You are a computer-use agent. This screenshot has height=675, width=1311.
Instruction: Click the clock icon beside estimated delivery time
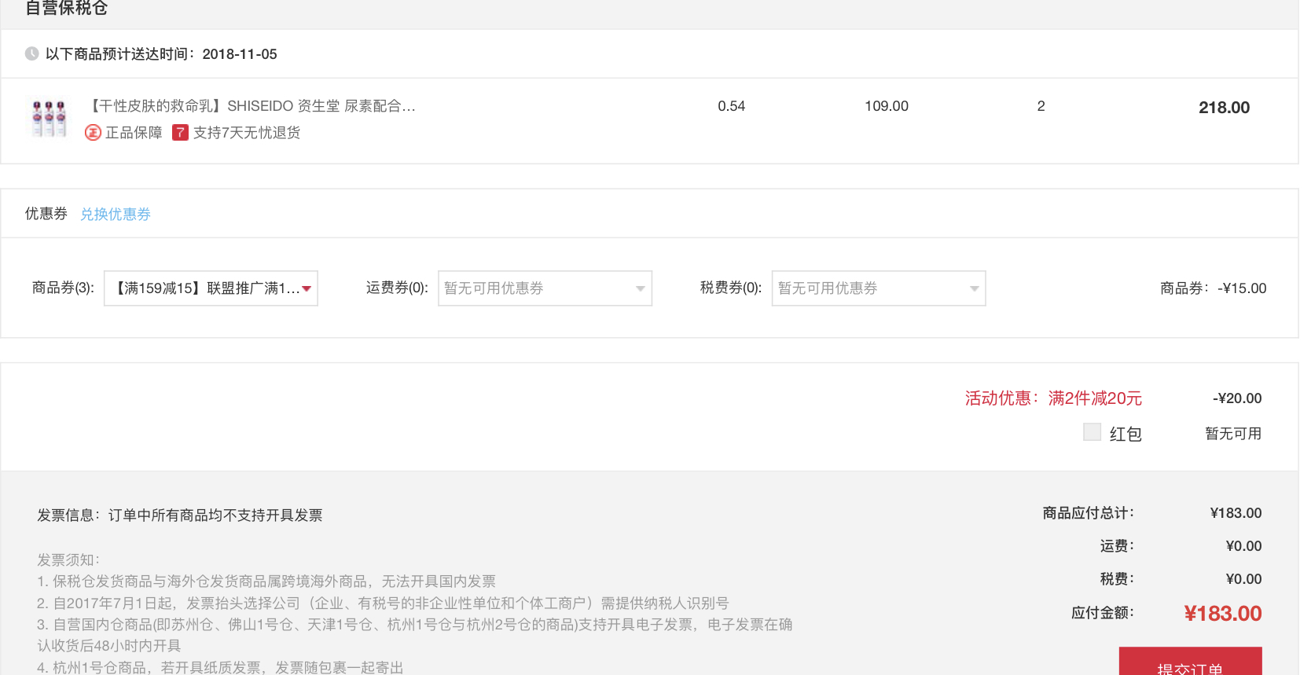pyautogui.click(x=31, y=53)
